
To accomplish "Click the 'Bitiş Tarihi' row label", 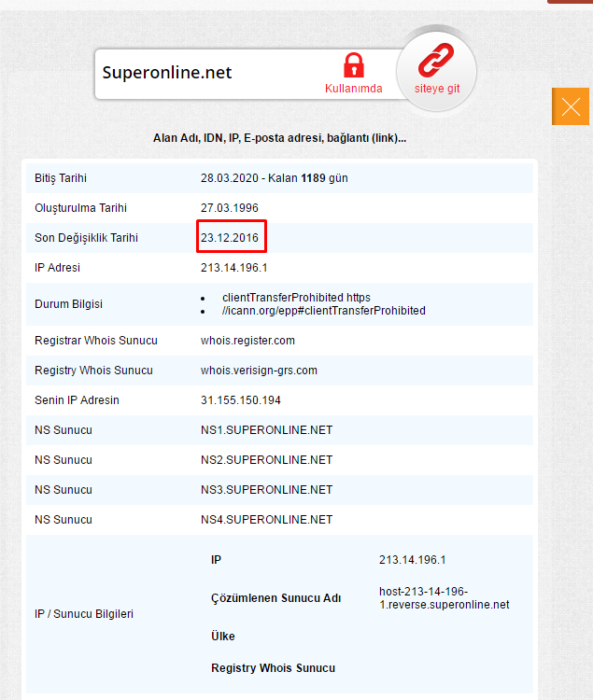I will tap(61, 178).
